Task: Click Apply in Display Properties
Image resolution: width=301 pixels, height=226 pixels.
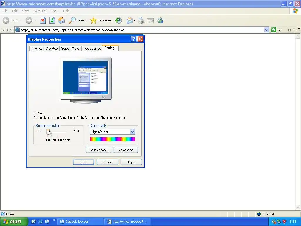Action: tap(131, 162)
